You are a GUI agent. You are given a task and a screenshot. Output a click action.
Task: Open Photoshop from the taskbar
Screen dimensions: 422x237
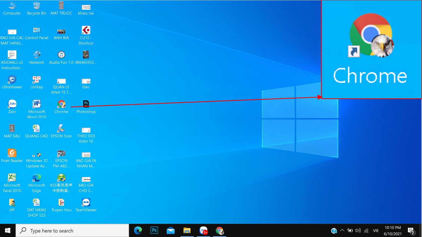(154, 230)
